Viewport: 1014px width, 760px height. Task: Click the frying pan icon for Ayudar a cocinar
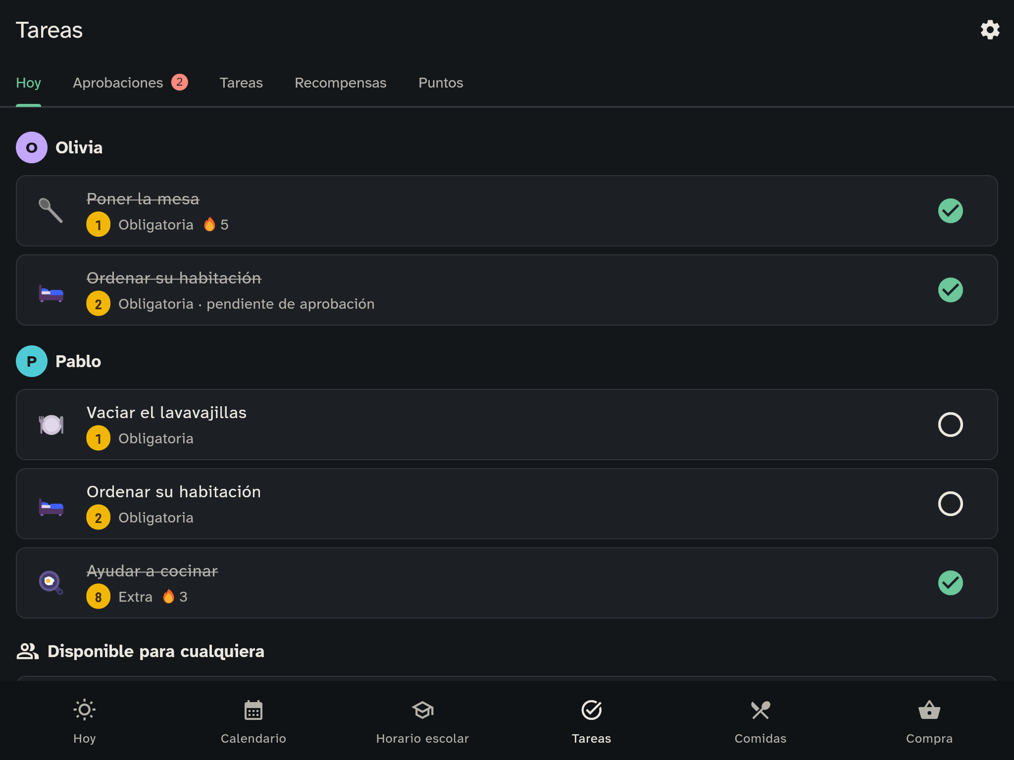[51, 583]
